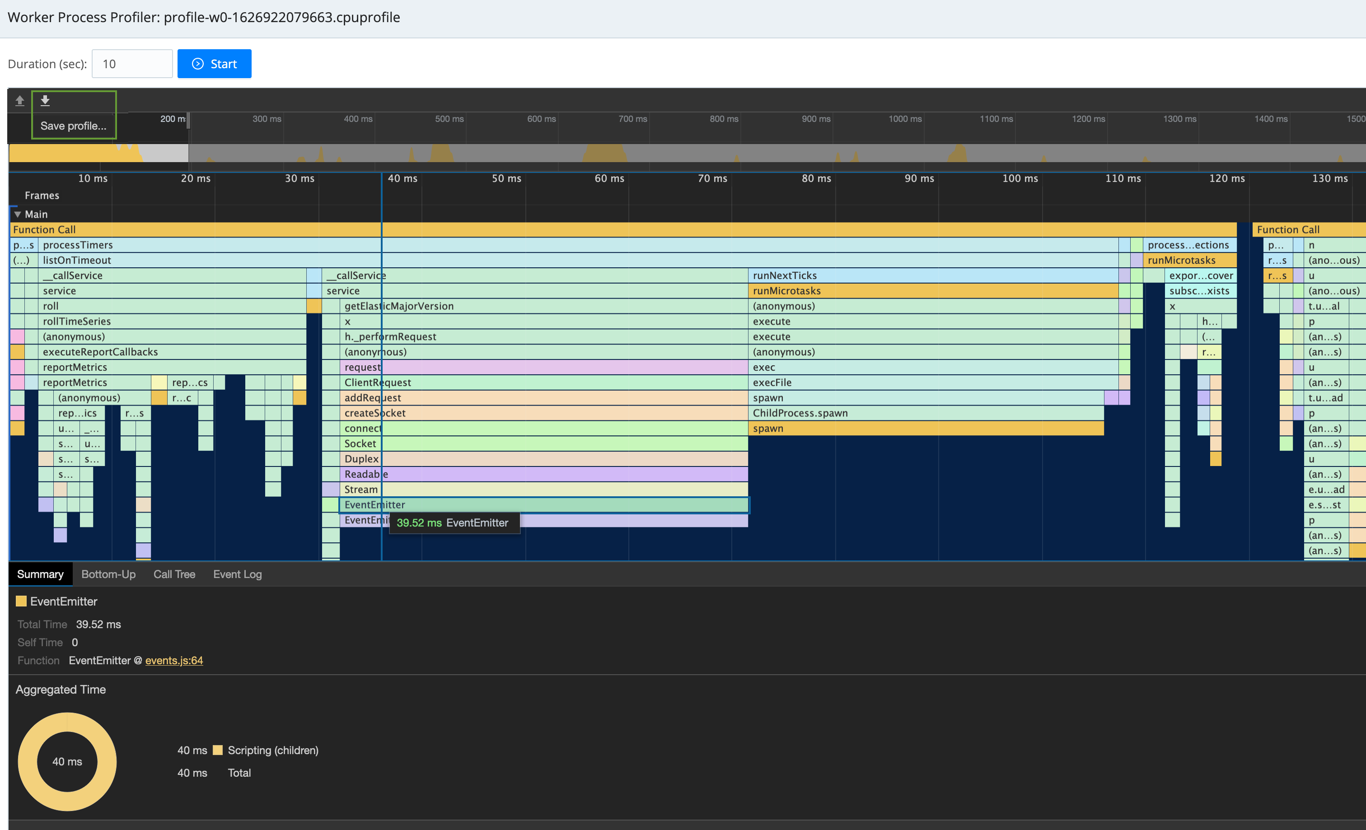The image size is (1366, 830).
Task: Collapse the Main track triangle
Action: [x=18, y=214]
